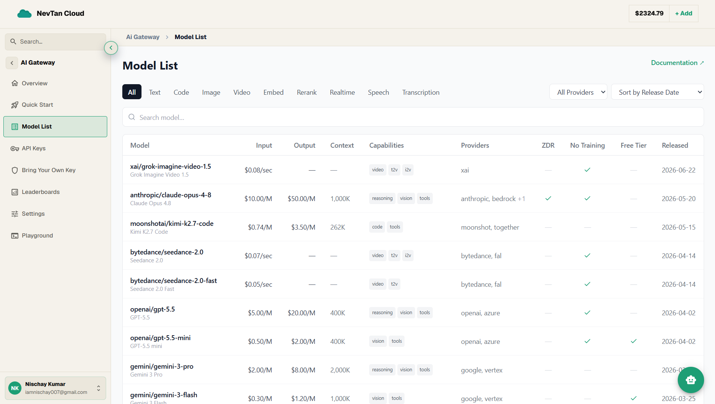Open Bring Your Own Key shield icon
The height and width of the screenshot is (404, 715).
[x=15, y=170]
